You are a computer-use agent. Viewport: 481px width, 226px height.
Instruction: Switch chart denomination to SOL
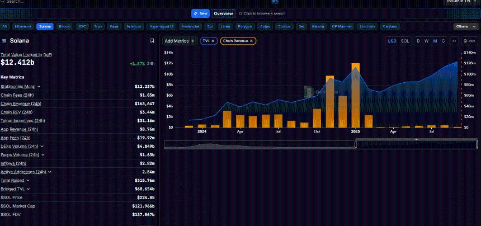[x=405, y=41]
